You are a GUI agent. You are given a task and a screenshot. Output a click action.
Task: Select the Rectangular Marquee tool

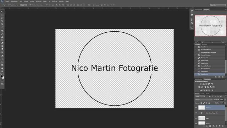coord(2,15)
